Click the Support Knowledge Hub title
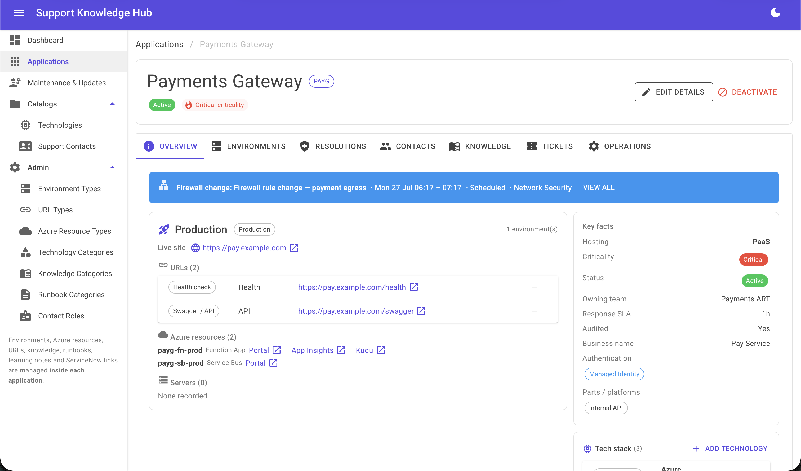 pos(94,13)
